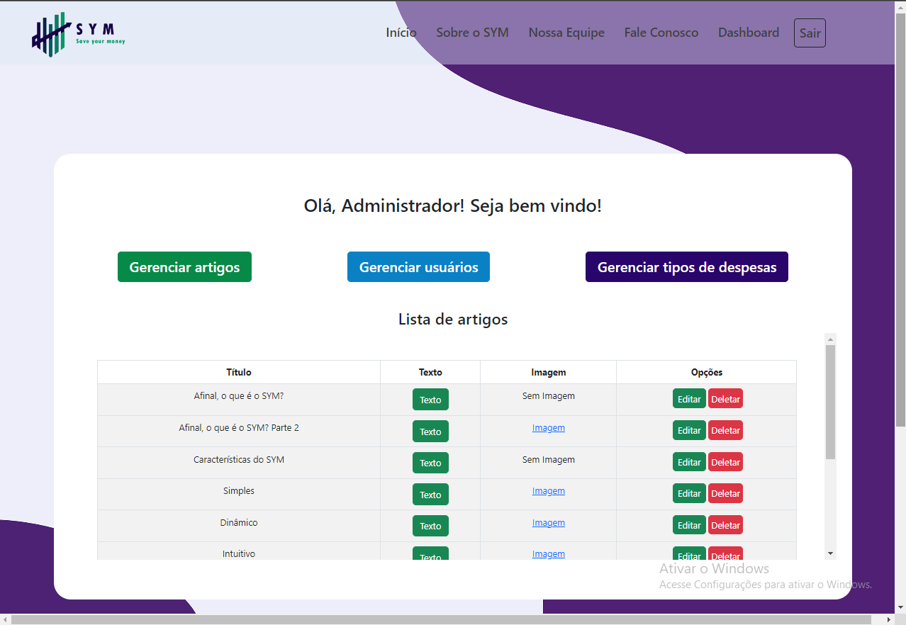Click 'Lista de artigos' heading
The image size is (906, 625).
pyautogui.click(x=453, y=319)
